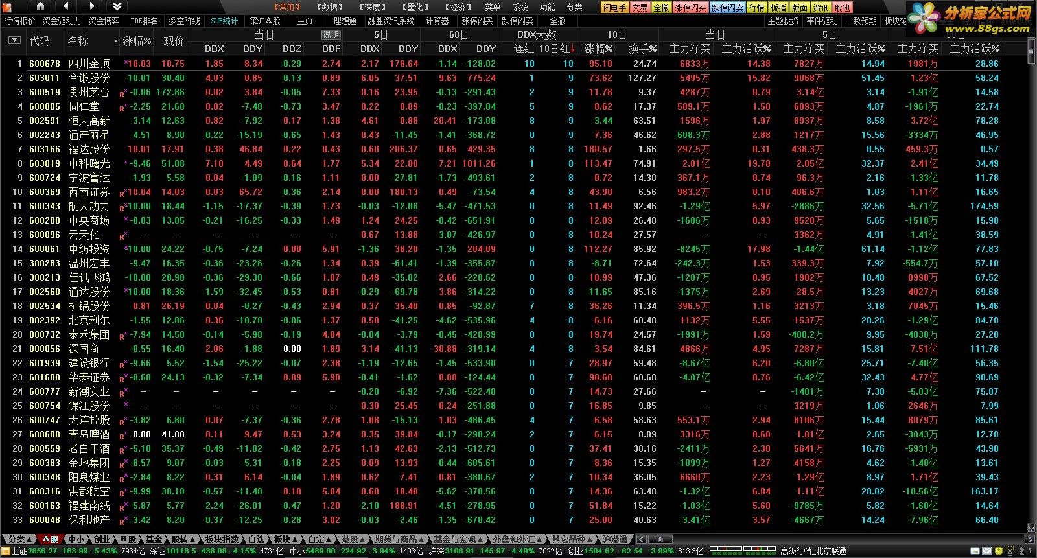Click the R marker beside 建设银行
Image resolution: width=1037 pixels, height=558 pixels.
(x=123, y=364)
